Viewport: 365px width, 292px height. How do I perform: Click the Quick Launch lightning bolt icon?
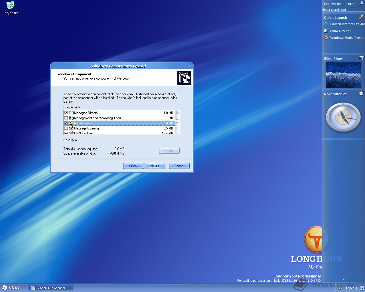(x=361, y=17)
